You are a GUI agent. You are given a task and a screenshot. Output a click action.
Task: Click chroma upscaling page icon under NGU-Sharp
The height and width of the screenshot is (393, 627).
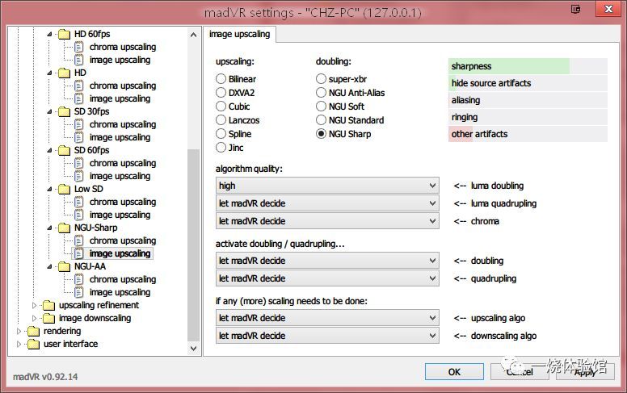(78, 240)
